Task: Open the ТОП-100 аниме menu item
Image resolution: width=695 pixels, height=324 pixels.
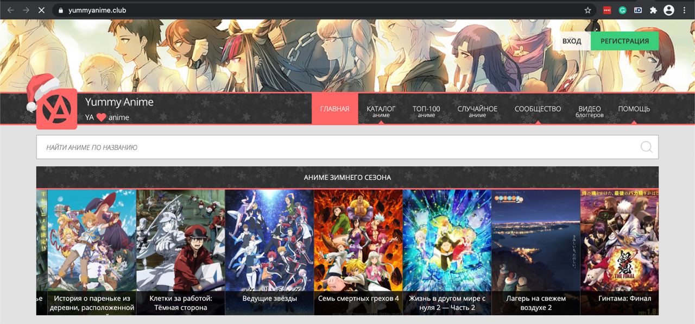Action: (x=426, y=111)
